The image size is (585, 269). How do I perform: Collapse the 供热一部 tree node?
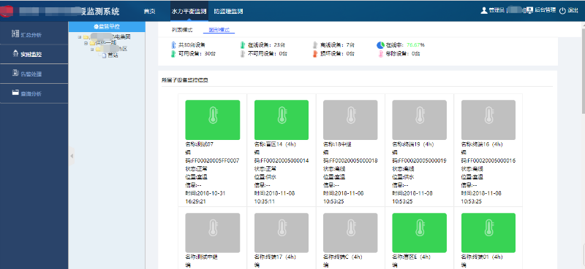coord(86,43)
